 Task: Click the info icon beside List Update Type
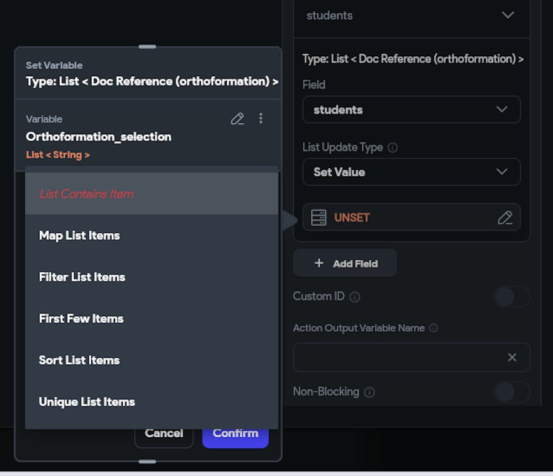393,148
